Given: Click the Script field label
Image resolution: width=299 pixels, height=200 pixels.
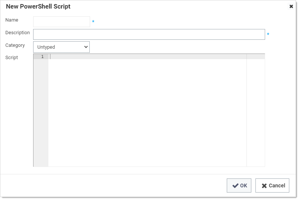Looking at the screenshot, I should pos(12,58).
